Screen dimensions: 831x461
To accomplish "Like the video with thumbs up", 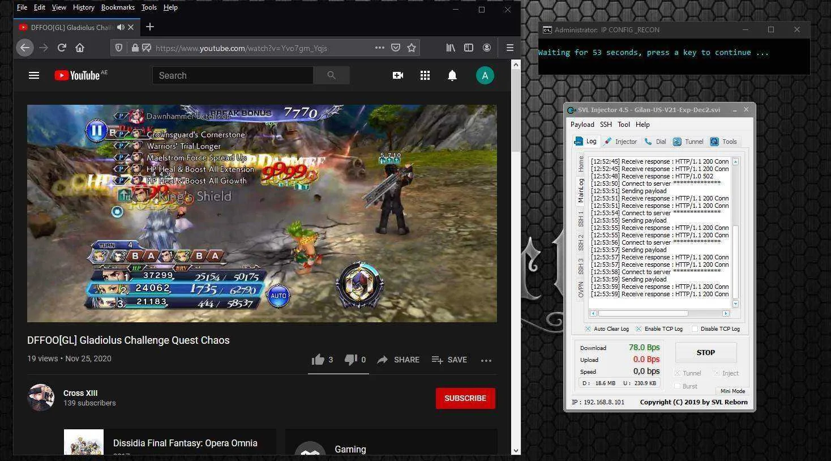I will tap(318, 360).
